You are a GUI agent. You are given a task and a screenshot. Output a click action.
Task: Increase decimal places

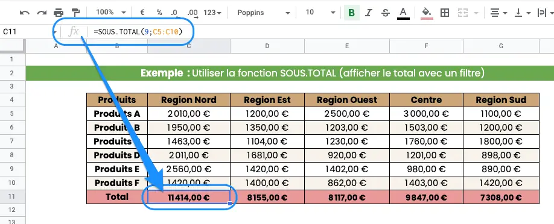click(x=193, y=13)
